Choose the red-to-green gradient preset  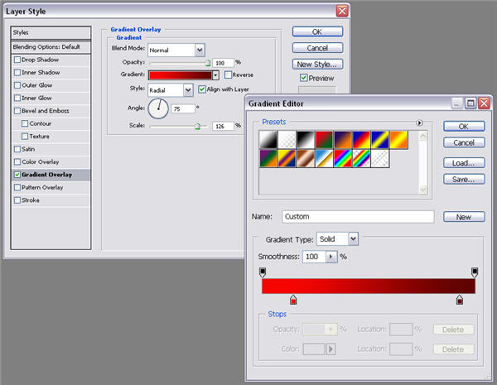pos(325,141)
